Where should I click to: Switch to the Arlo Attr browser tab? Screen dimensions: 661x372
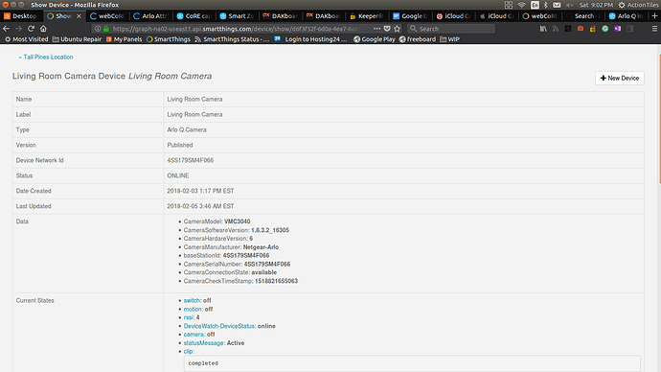click(x=151, y=16)
